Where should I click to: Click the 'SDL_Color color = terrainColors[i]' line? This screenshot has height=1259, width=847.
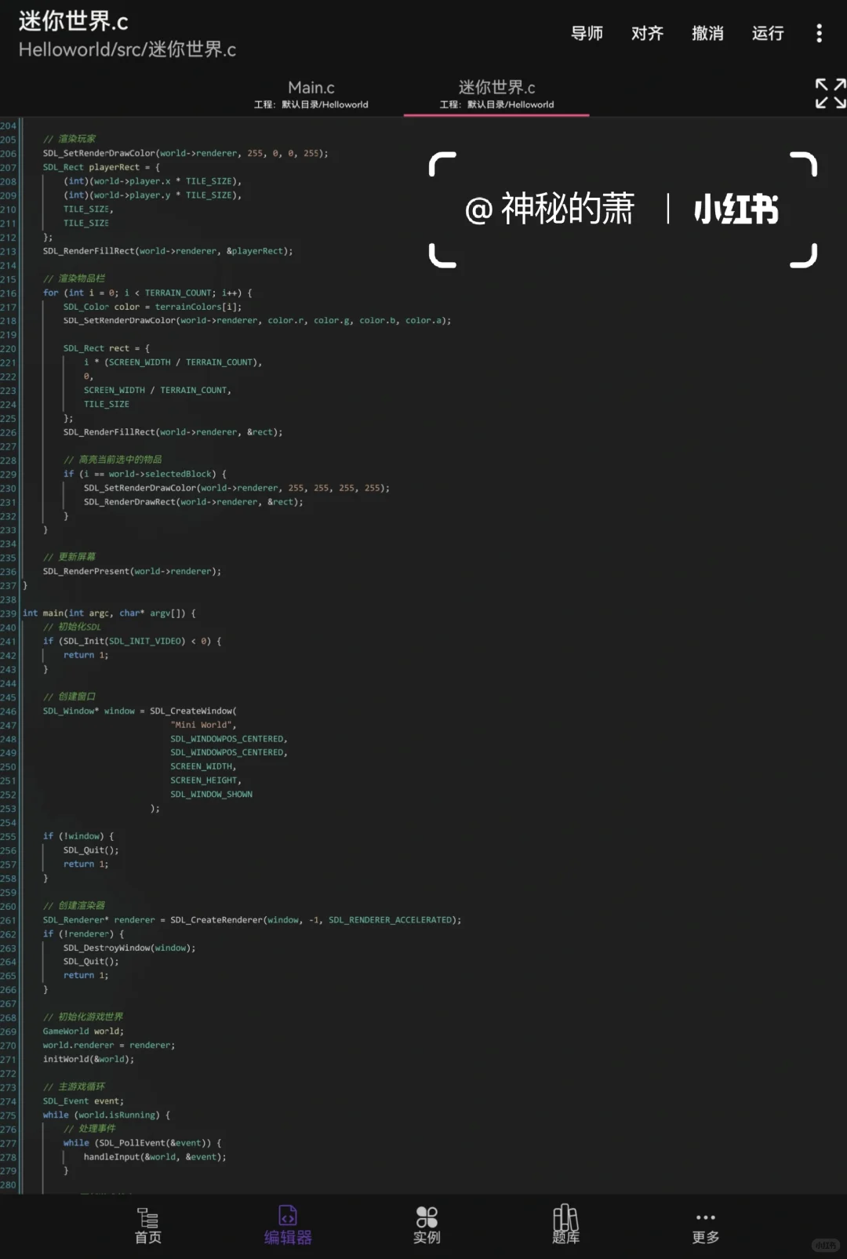[x=152, y=307]
